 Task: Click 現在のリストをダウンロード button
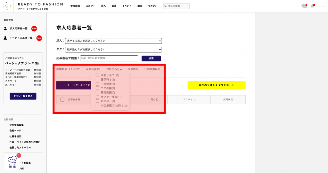(x=216, y=85)
